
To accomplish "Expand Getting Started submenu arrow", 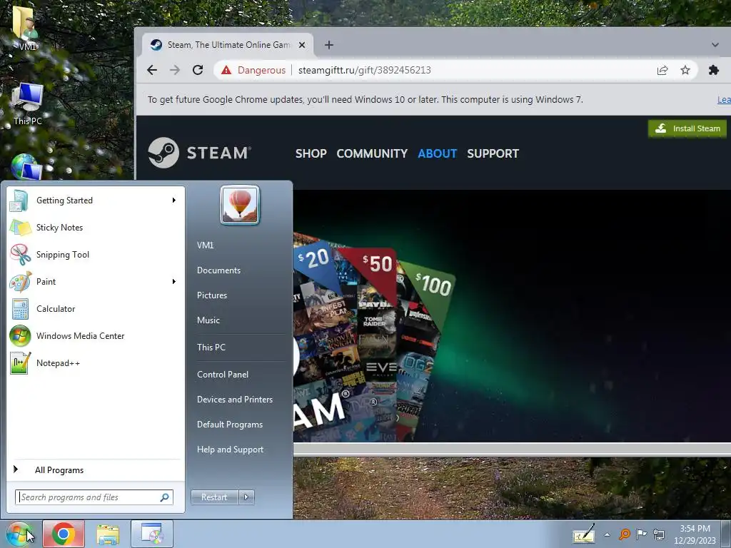I will coord(174,201).
